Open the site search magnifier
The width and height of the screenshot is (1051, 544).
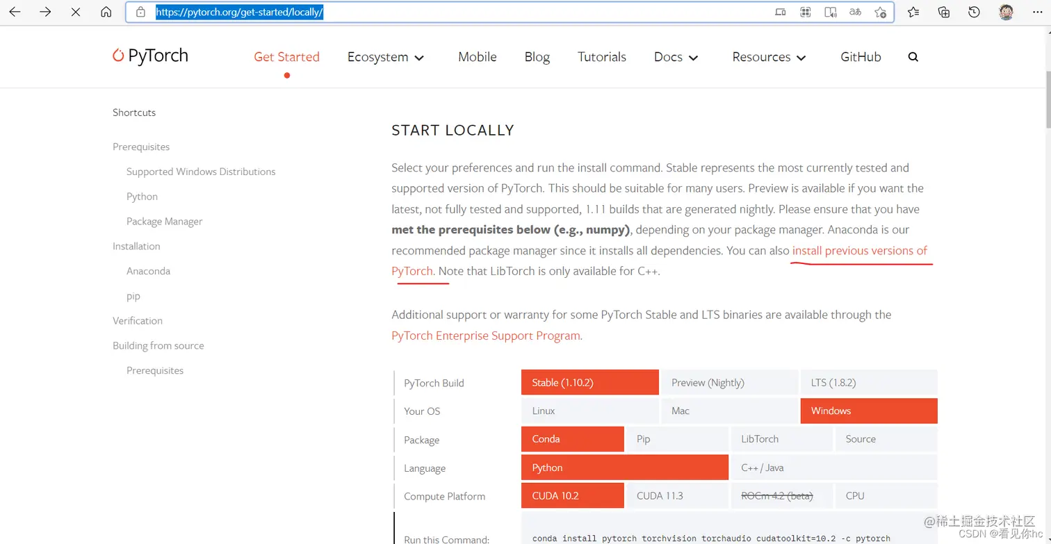click(913, 57)
